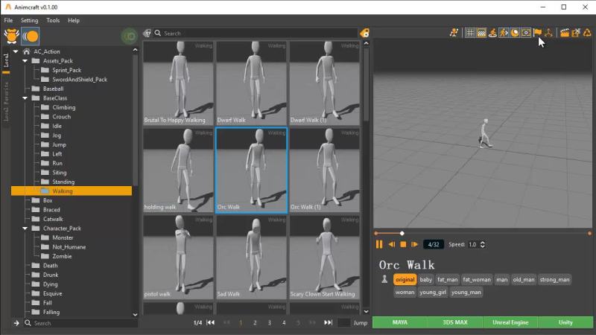Jump to the first page

211,322
